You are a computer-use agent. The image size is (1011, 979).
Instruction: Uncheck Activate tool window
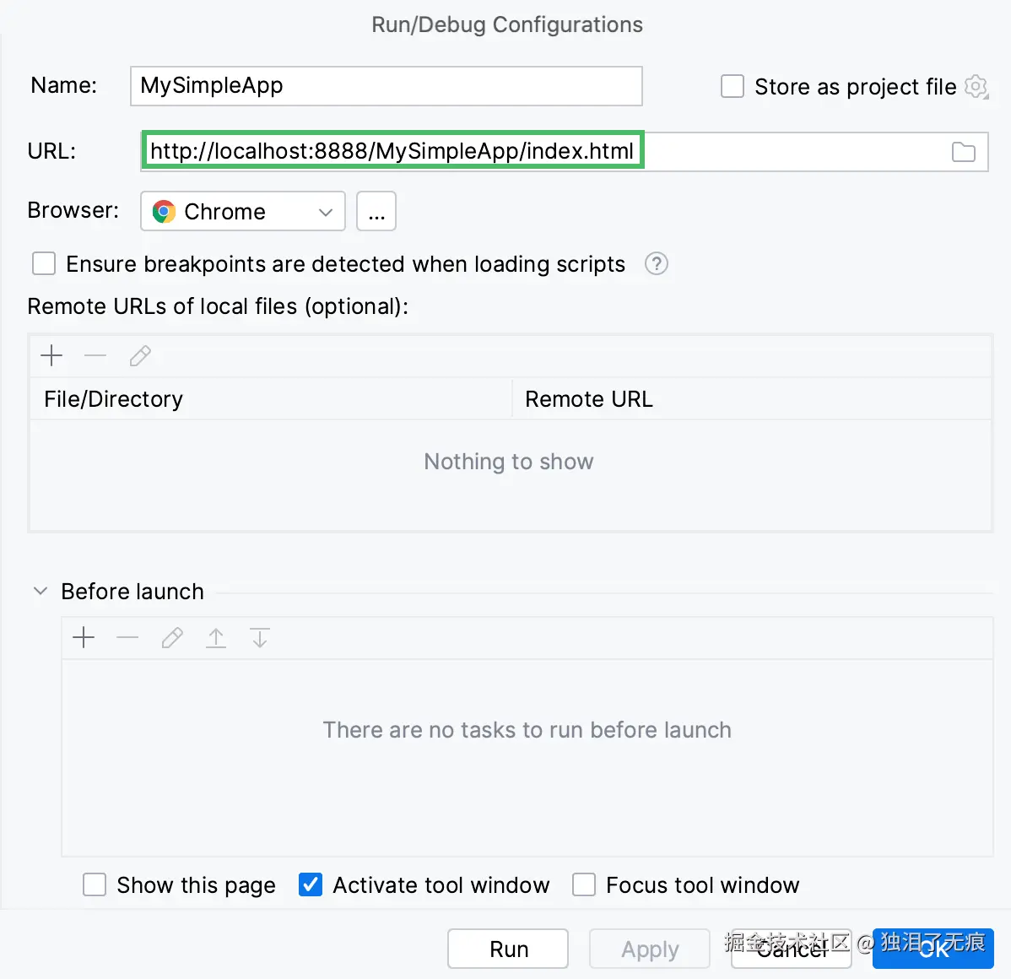[311, 884]
